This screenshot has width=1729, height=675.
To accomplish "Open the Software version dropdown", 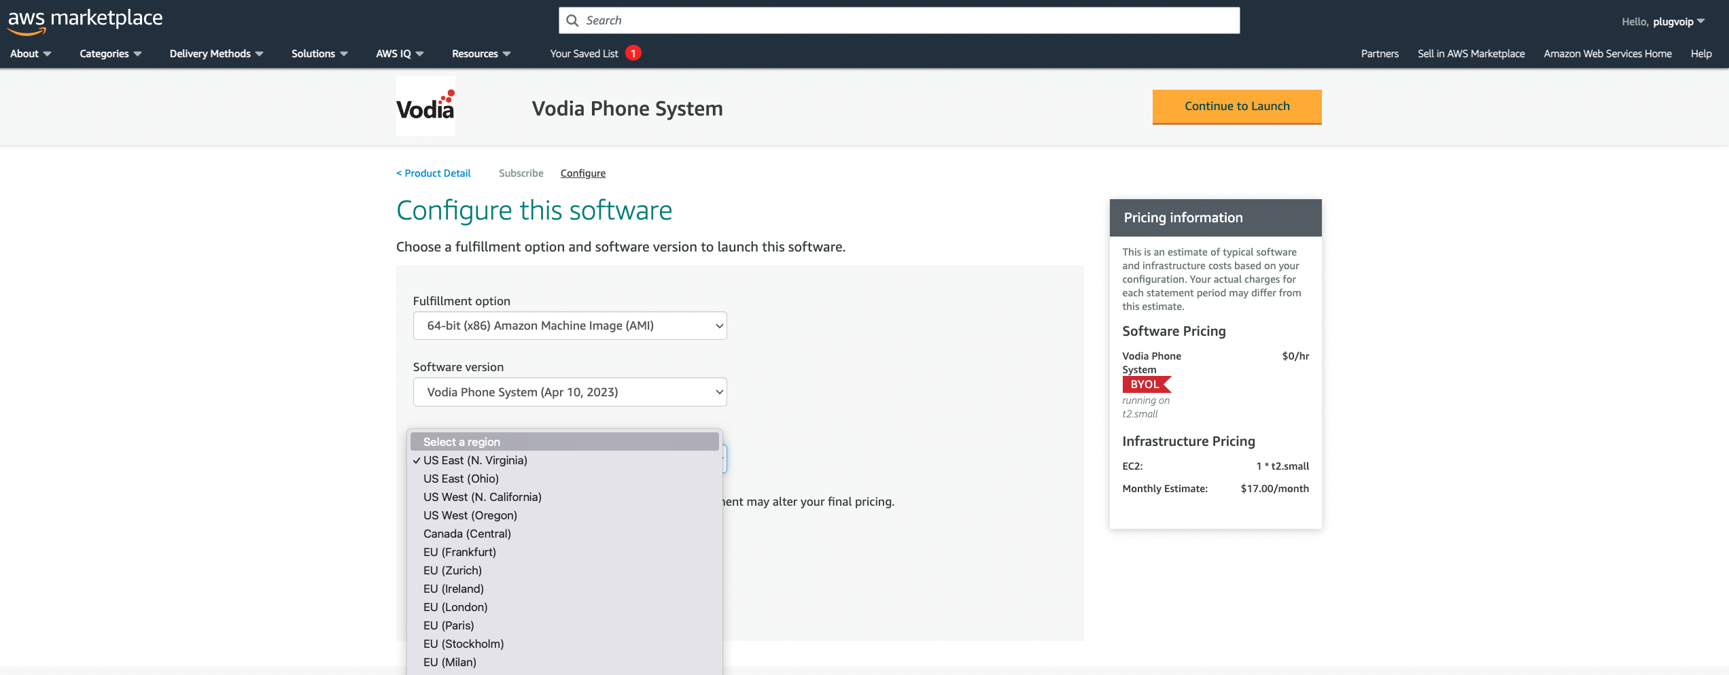I will coord(570,392).
